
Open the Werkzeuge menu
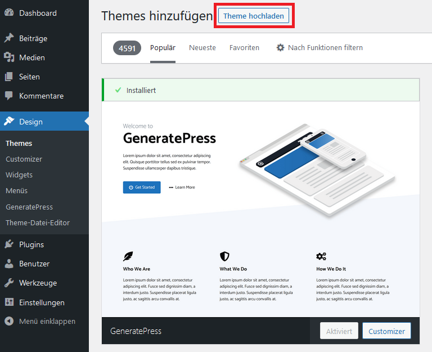[x=44, y=283]
